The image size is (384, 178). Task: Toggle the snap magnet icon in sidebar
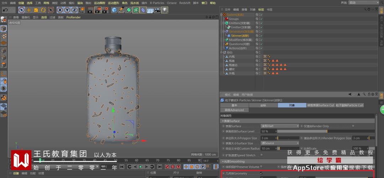4,98
